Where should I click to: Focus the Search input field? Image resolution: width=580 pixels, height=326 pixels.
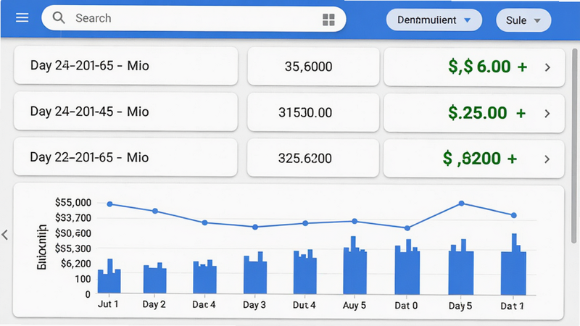194,19
